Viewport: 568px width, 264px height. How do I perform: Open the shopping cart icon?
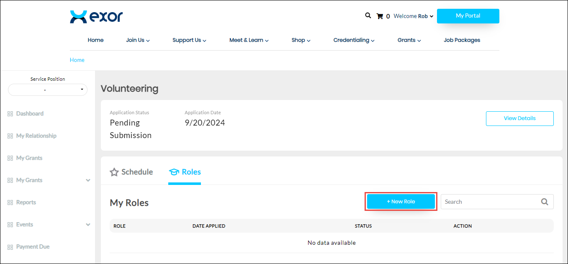[380, 16]
